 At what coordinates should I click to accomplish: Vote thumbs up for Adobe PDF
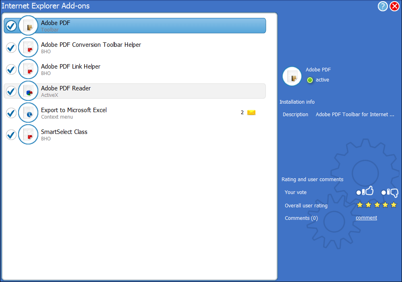tap(365, 191)
